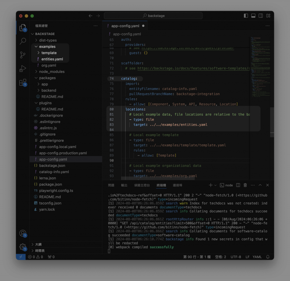Open terminal panel more actions ellipsis
This screenshot has width=290, height=281.
[x=253, y=185]
